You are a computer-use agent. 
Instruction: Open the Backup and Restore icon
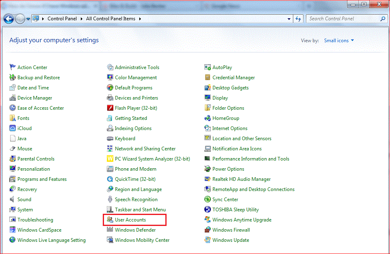pos(13,77)
